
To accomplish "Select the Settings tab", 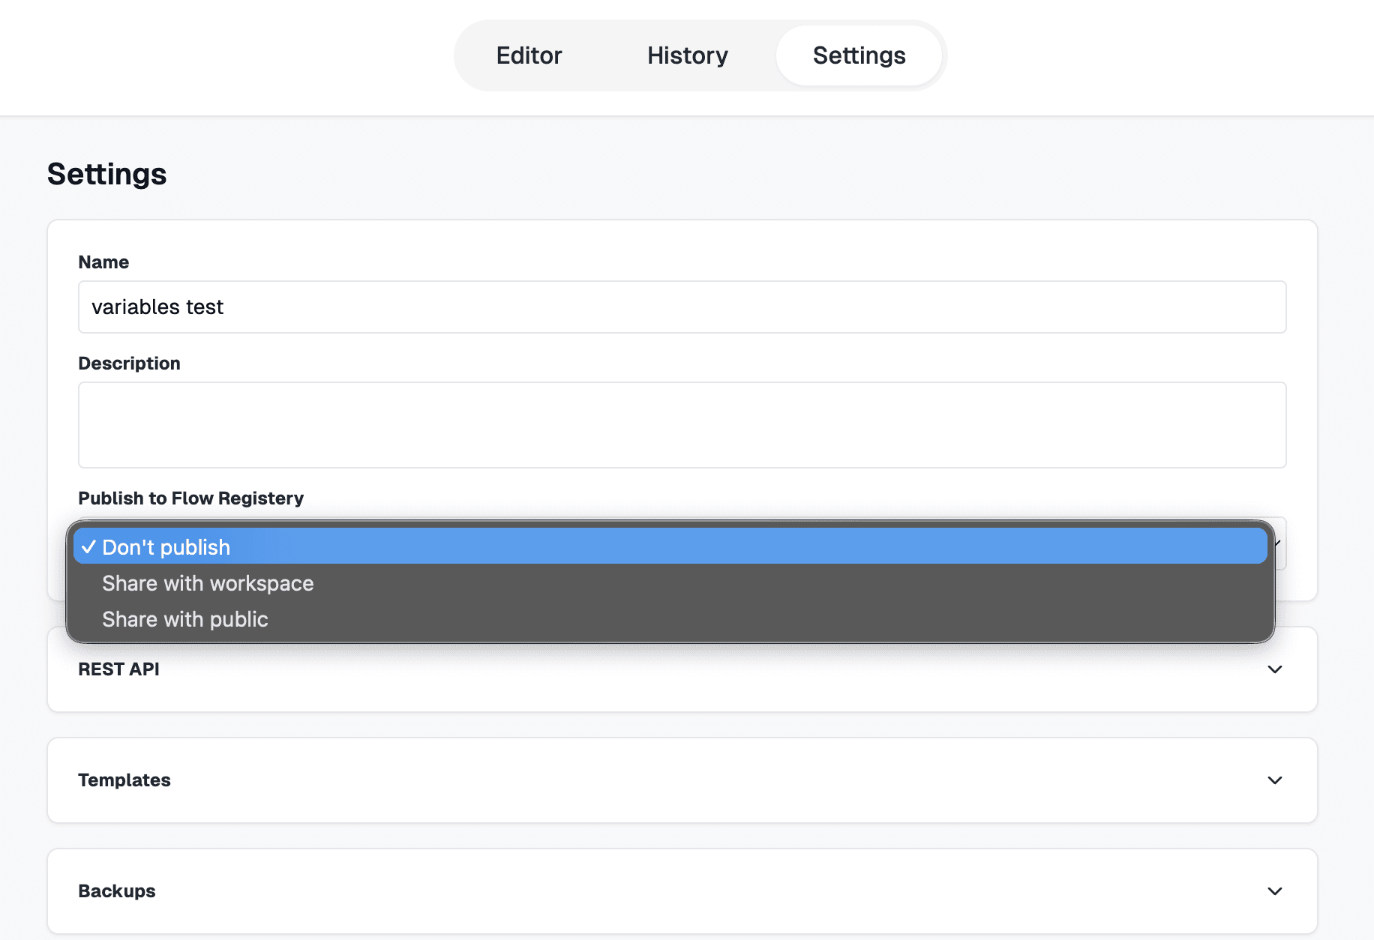I will [859, 55].
